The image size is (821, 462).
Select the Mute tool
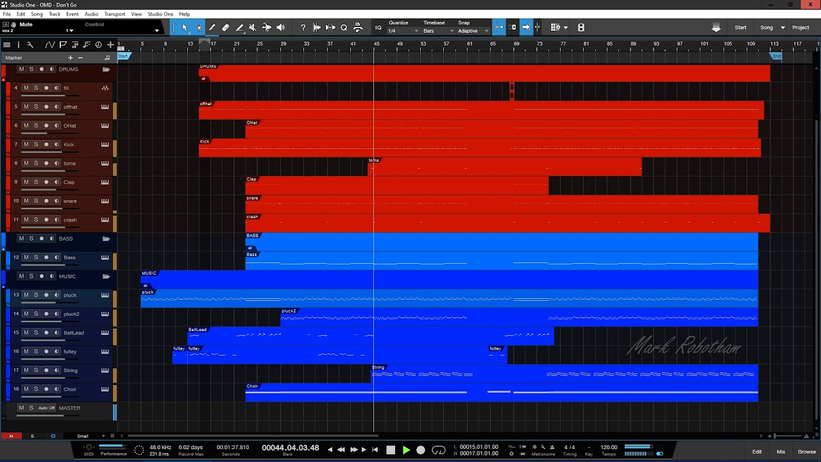[253, 28]
